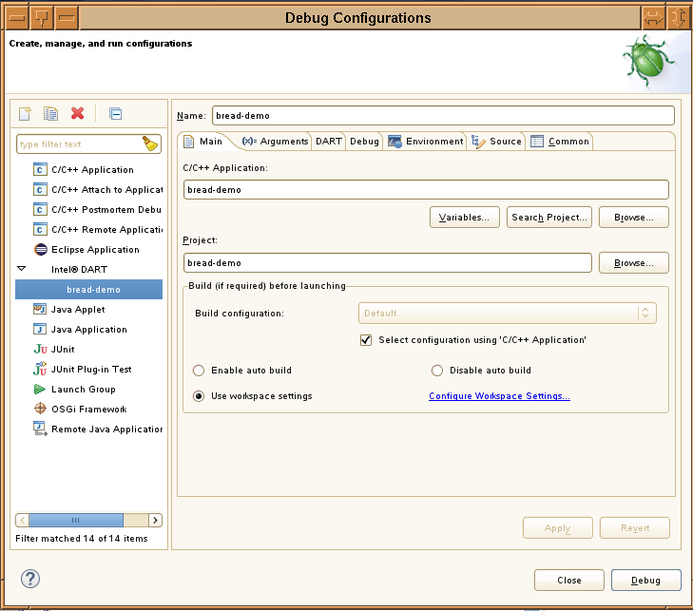The width and height of the screenshot is (693, 611).
Task: Click the red Delete configuration icon
Action: point(78,114)
